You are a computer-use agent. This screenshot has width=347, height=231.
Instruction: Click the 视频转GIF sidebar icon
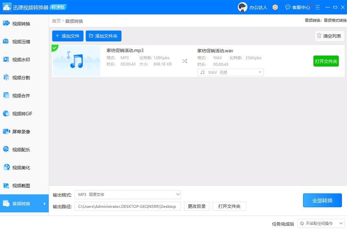(x=6, y=113)
